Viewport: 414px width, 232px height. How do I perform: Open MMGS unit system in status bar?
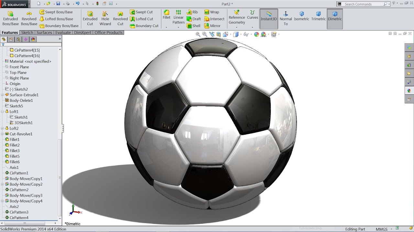point(381,229)
